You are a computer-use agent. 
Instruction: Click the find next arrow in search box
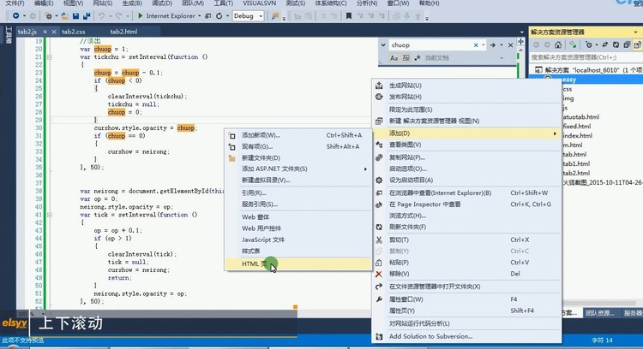click(490, 43)
